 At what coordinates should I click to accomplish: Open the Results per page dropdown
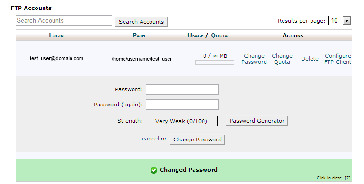click(340, 20)
